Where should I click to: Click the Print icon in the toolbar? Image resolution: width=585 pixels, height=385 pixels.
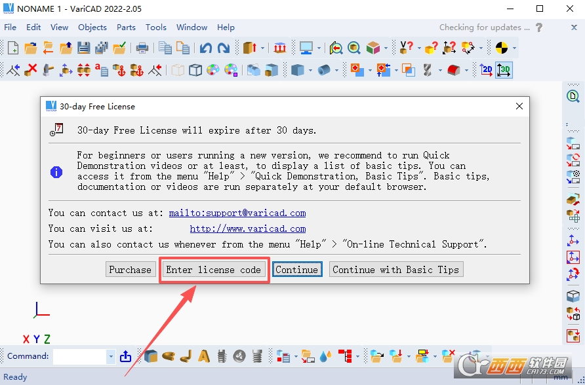[142, 48]
